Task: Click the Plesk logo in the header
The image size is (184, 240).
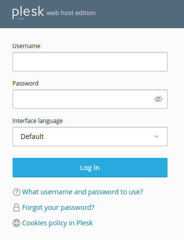Action: point(28,13)
